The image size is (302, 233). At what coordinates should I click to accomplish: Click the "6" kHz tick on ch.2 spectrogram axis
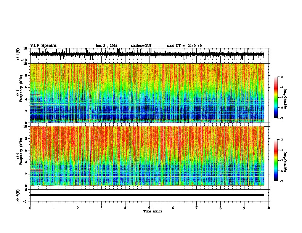26,150
